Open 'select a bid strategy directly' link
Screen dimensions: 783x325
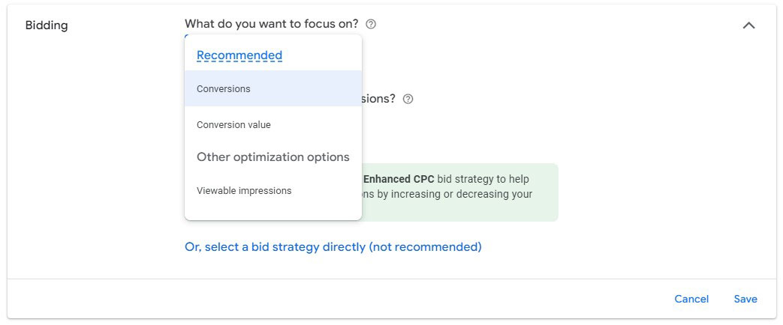point(333,246)
